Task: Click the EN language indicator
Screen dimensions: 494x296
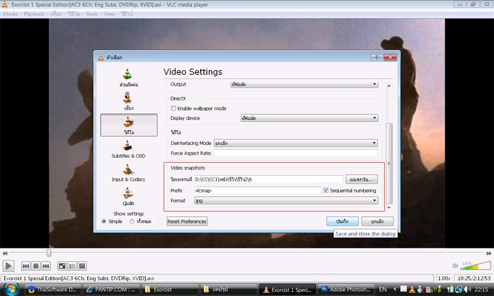Action: [x=383, y=289]
